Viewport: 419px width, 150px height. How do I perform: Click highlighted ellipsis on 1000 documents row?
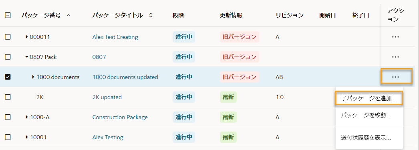[396, 77]
